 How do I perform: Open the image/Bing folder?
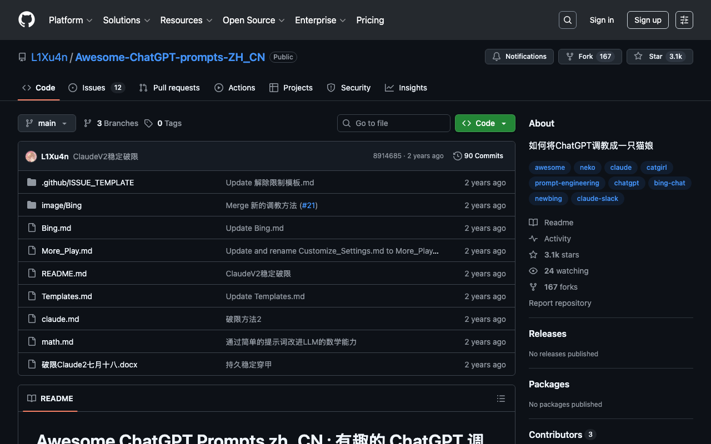coord(62,205)
